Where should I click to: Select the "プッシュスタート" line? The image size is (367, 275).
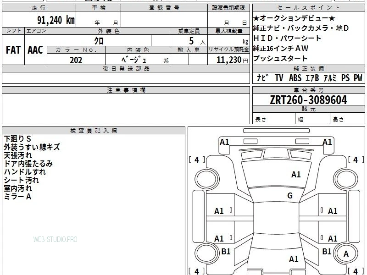280,58
